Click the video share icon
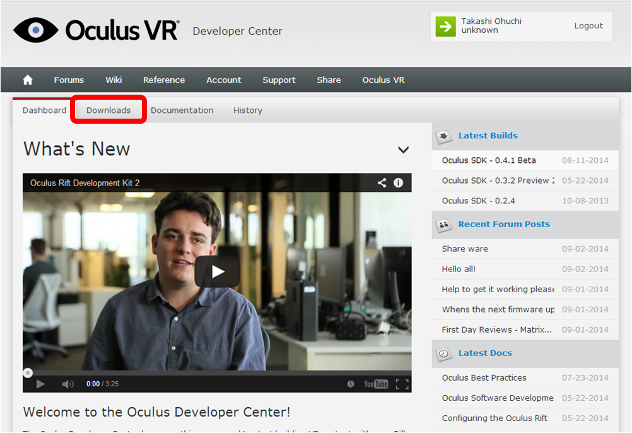 pyautogui.click(x=382, y=182)
